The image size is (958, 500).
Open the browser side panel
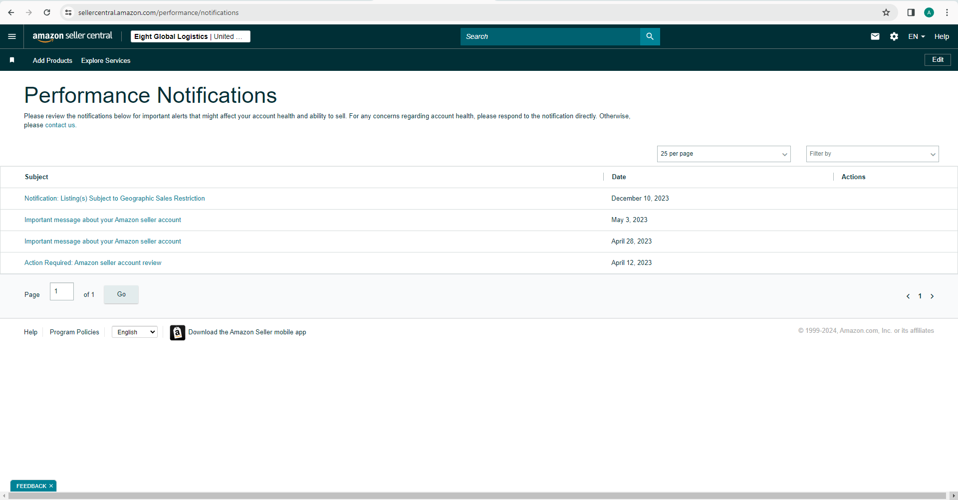[x=911, y=12]
